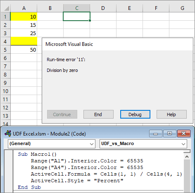Minimize the Module2 code window
The image size is (195, 193).
coord(156,133)
